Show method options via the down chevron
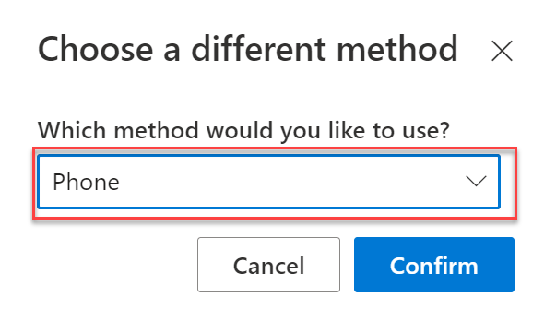The width and height of the screenshot is (556, 333). (476, 181)
